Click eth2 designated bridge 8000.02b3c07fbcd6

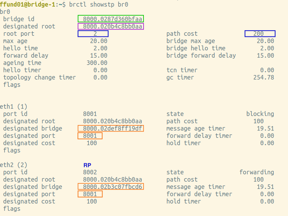click(x=111, y=186)
